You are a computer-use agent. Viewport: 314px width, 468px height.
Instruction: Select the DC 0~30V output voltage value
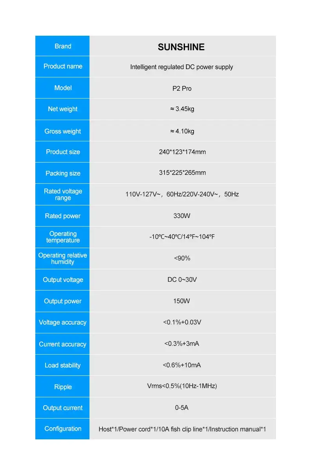tap(182, 280)
